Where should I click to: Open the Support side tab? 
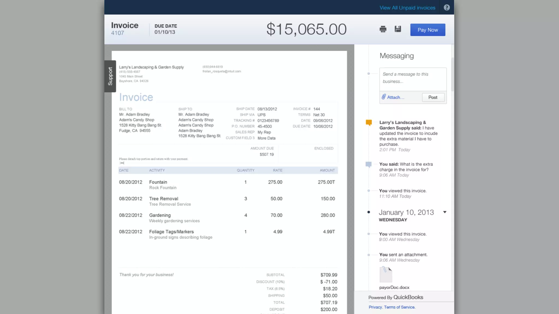(x=110, y=76)
